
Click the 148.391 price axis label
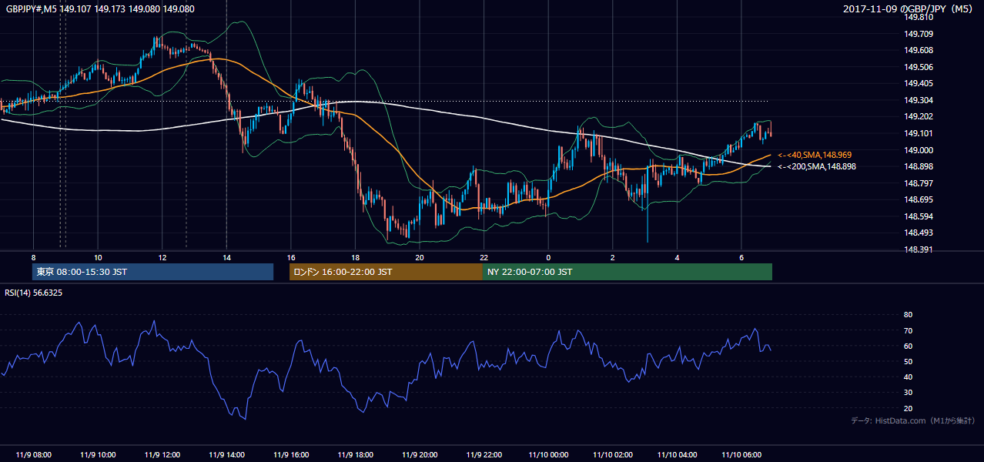click(x=919, y=249)
